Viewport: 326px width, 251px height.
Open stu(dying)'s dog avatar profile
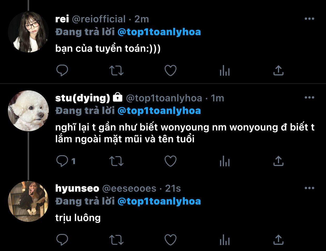click(x=28, y=111)
